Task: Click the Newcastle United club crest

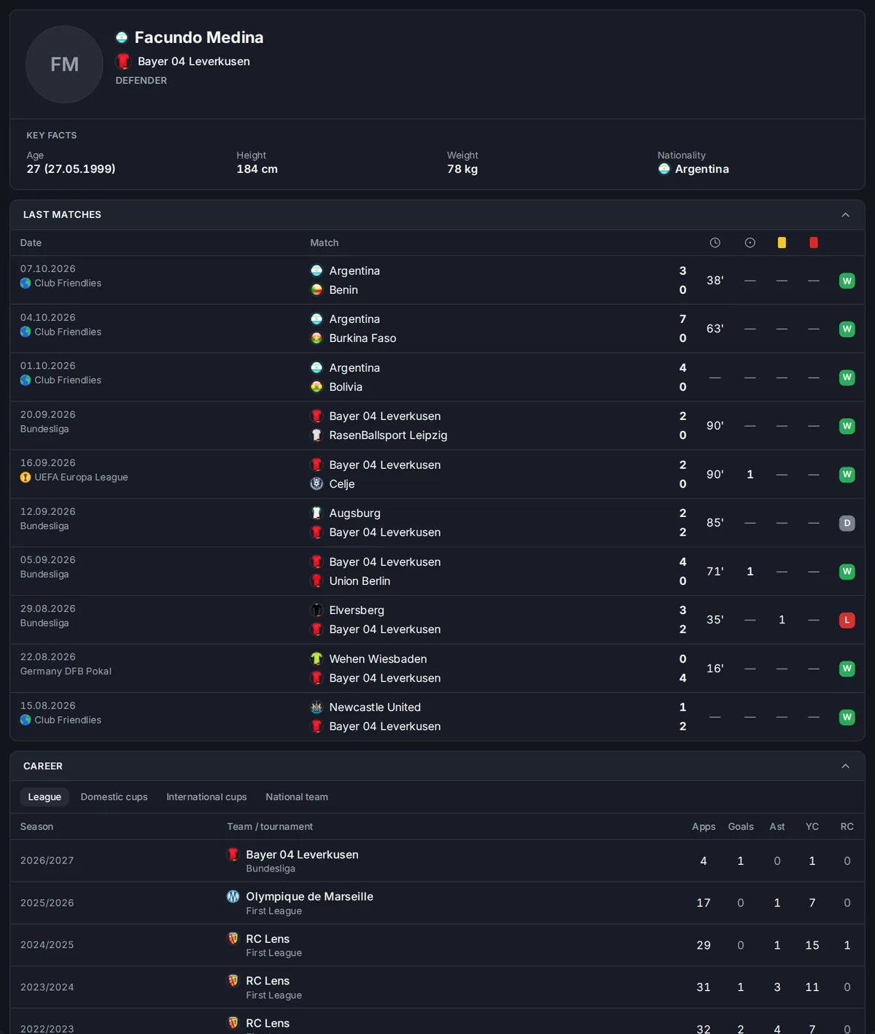Action: tap(316, 707)
